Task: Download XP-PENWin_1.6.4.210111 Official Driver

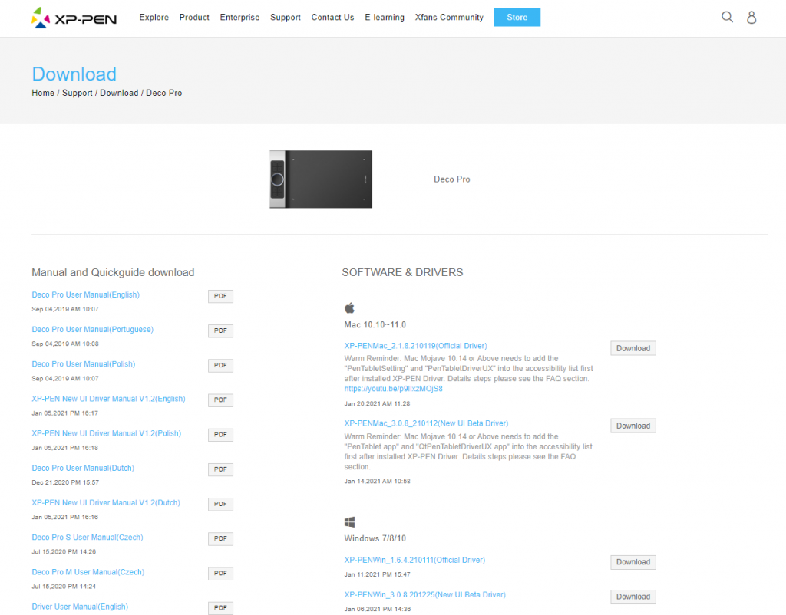Action: (x=633, y=562)
